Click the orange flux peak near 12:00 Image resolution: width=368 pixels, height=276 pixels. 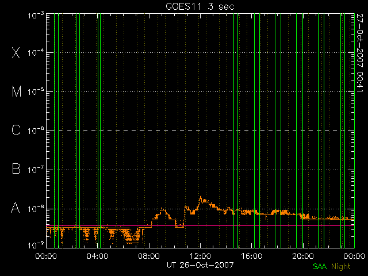coord(201,197)
